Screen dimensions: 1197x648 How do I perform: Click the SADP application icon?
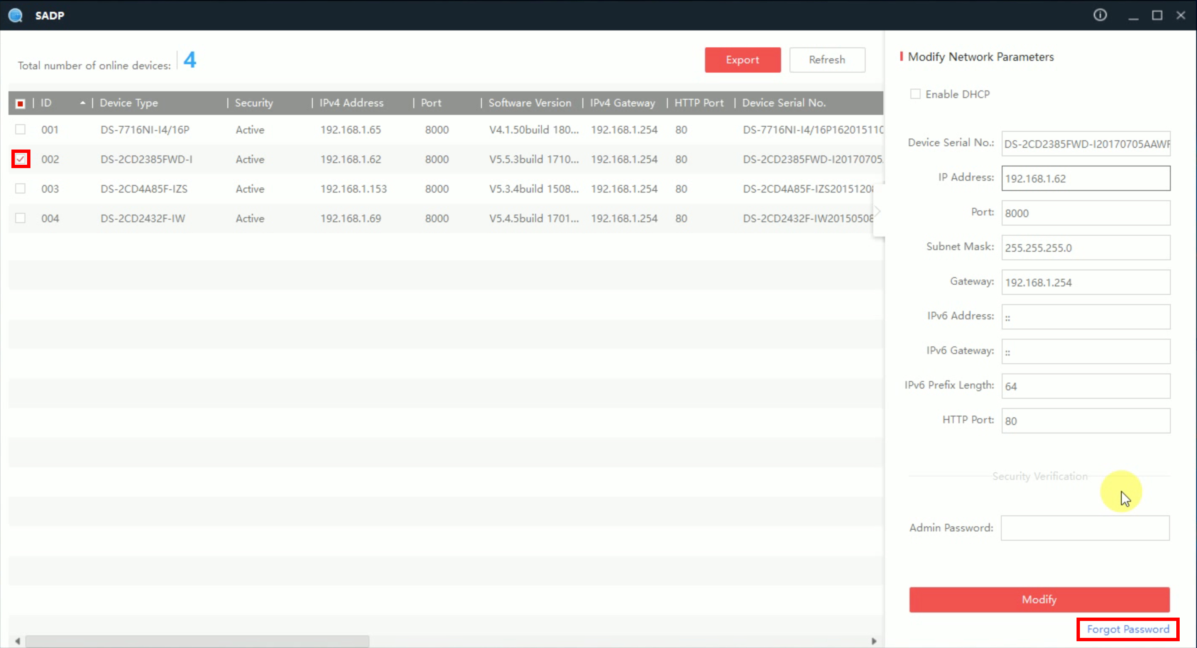tap(15, 15)
